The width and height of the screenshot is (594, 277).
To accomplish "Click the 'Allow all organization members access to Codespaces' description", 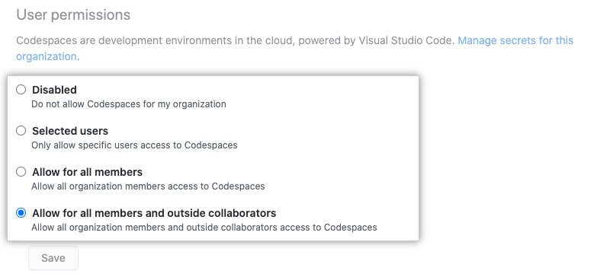I will (x=148, y=186).
